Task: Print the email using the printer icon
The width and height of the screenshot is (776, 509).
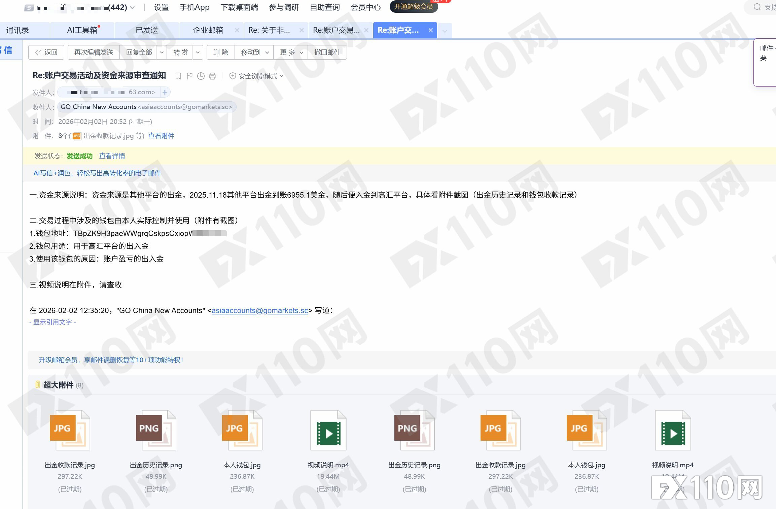Action: 212,76
